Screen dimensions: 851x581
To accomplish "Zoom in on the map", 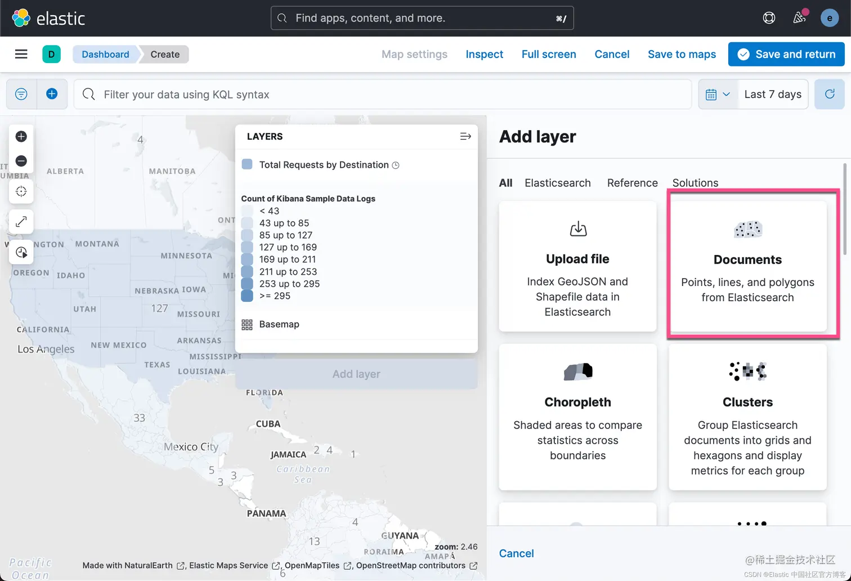I will (21, 136).
